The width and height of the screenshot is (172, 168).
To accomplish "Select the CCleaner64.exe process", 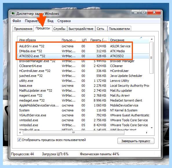I will coord(83,66).
